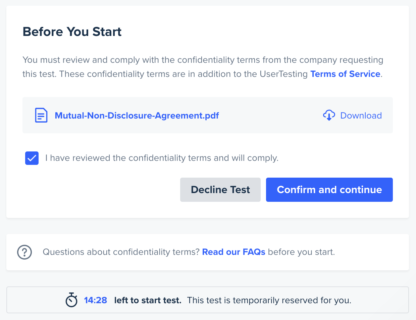Open the Terms of Service link
Image resolution: width=416 pixels, height=320 pixels.
coord(345,74)
